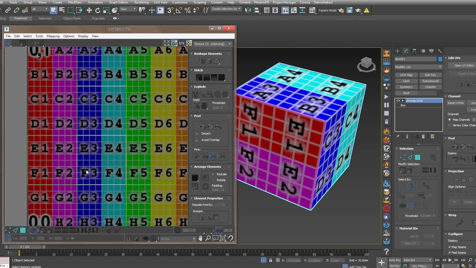Toggle the Detach checkbox in Peel section
The image size is (476, 268).
point(197,134)
